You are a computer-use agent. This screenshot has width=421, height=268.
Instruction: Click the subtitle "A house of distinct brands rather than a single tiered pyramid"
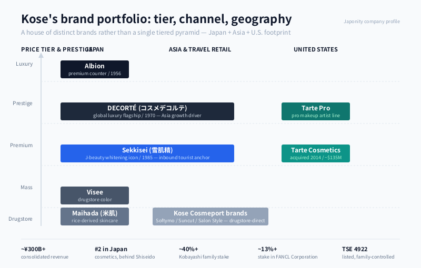tap(111, 33)
